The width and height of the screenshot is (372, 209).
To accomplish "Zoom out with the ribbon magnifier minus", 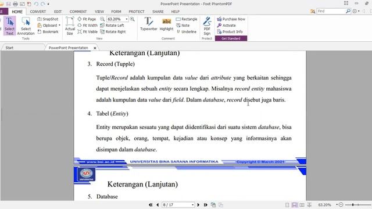I will [102, 19].
